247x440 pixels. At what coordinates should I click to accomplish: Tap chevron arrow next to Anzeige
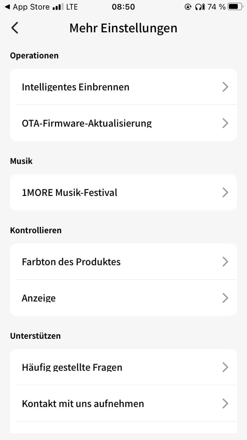225,298
